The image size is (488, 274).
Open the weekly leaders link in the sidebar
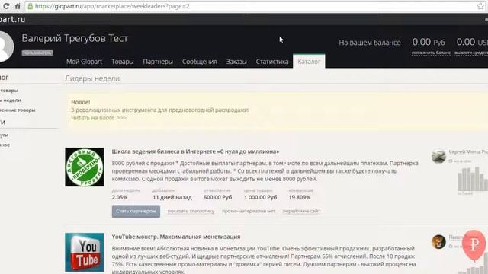[11, 100]
